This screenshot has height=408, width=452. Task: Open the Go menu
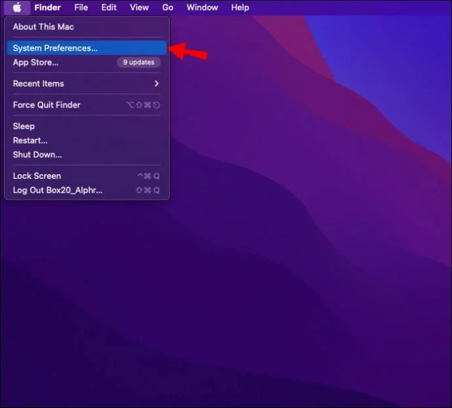point(168,7)
